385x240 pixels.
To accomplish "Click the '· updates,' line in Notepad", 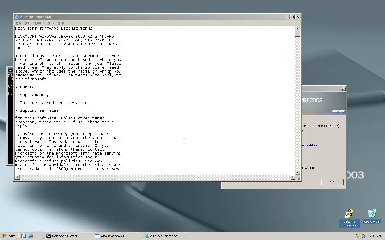I will click(27, 87).
